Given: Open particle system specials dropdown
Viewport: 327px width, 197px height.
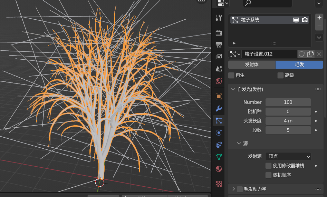Looking at the screenshot, I should [x=319, y=38].
